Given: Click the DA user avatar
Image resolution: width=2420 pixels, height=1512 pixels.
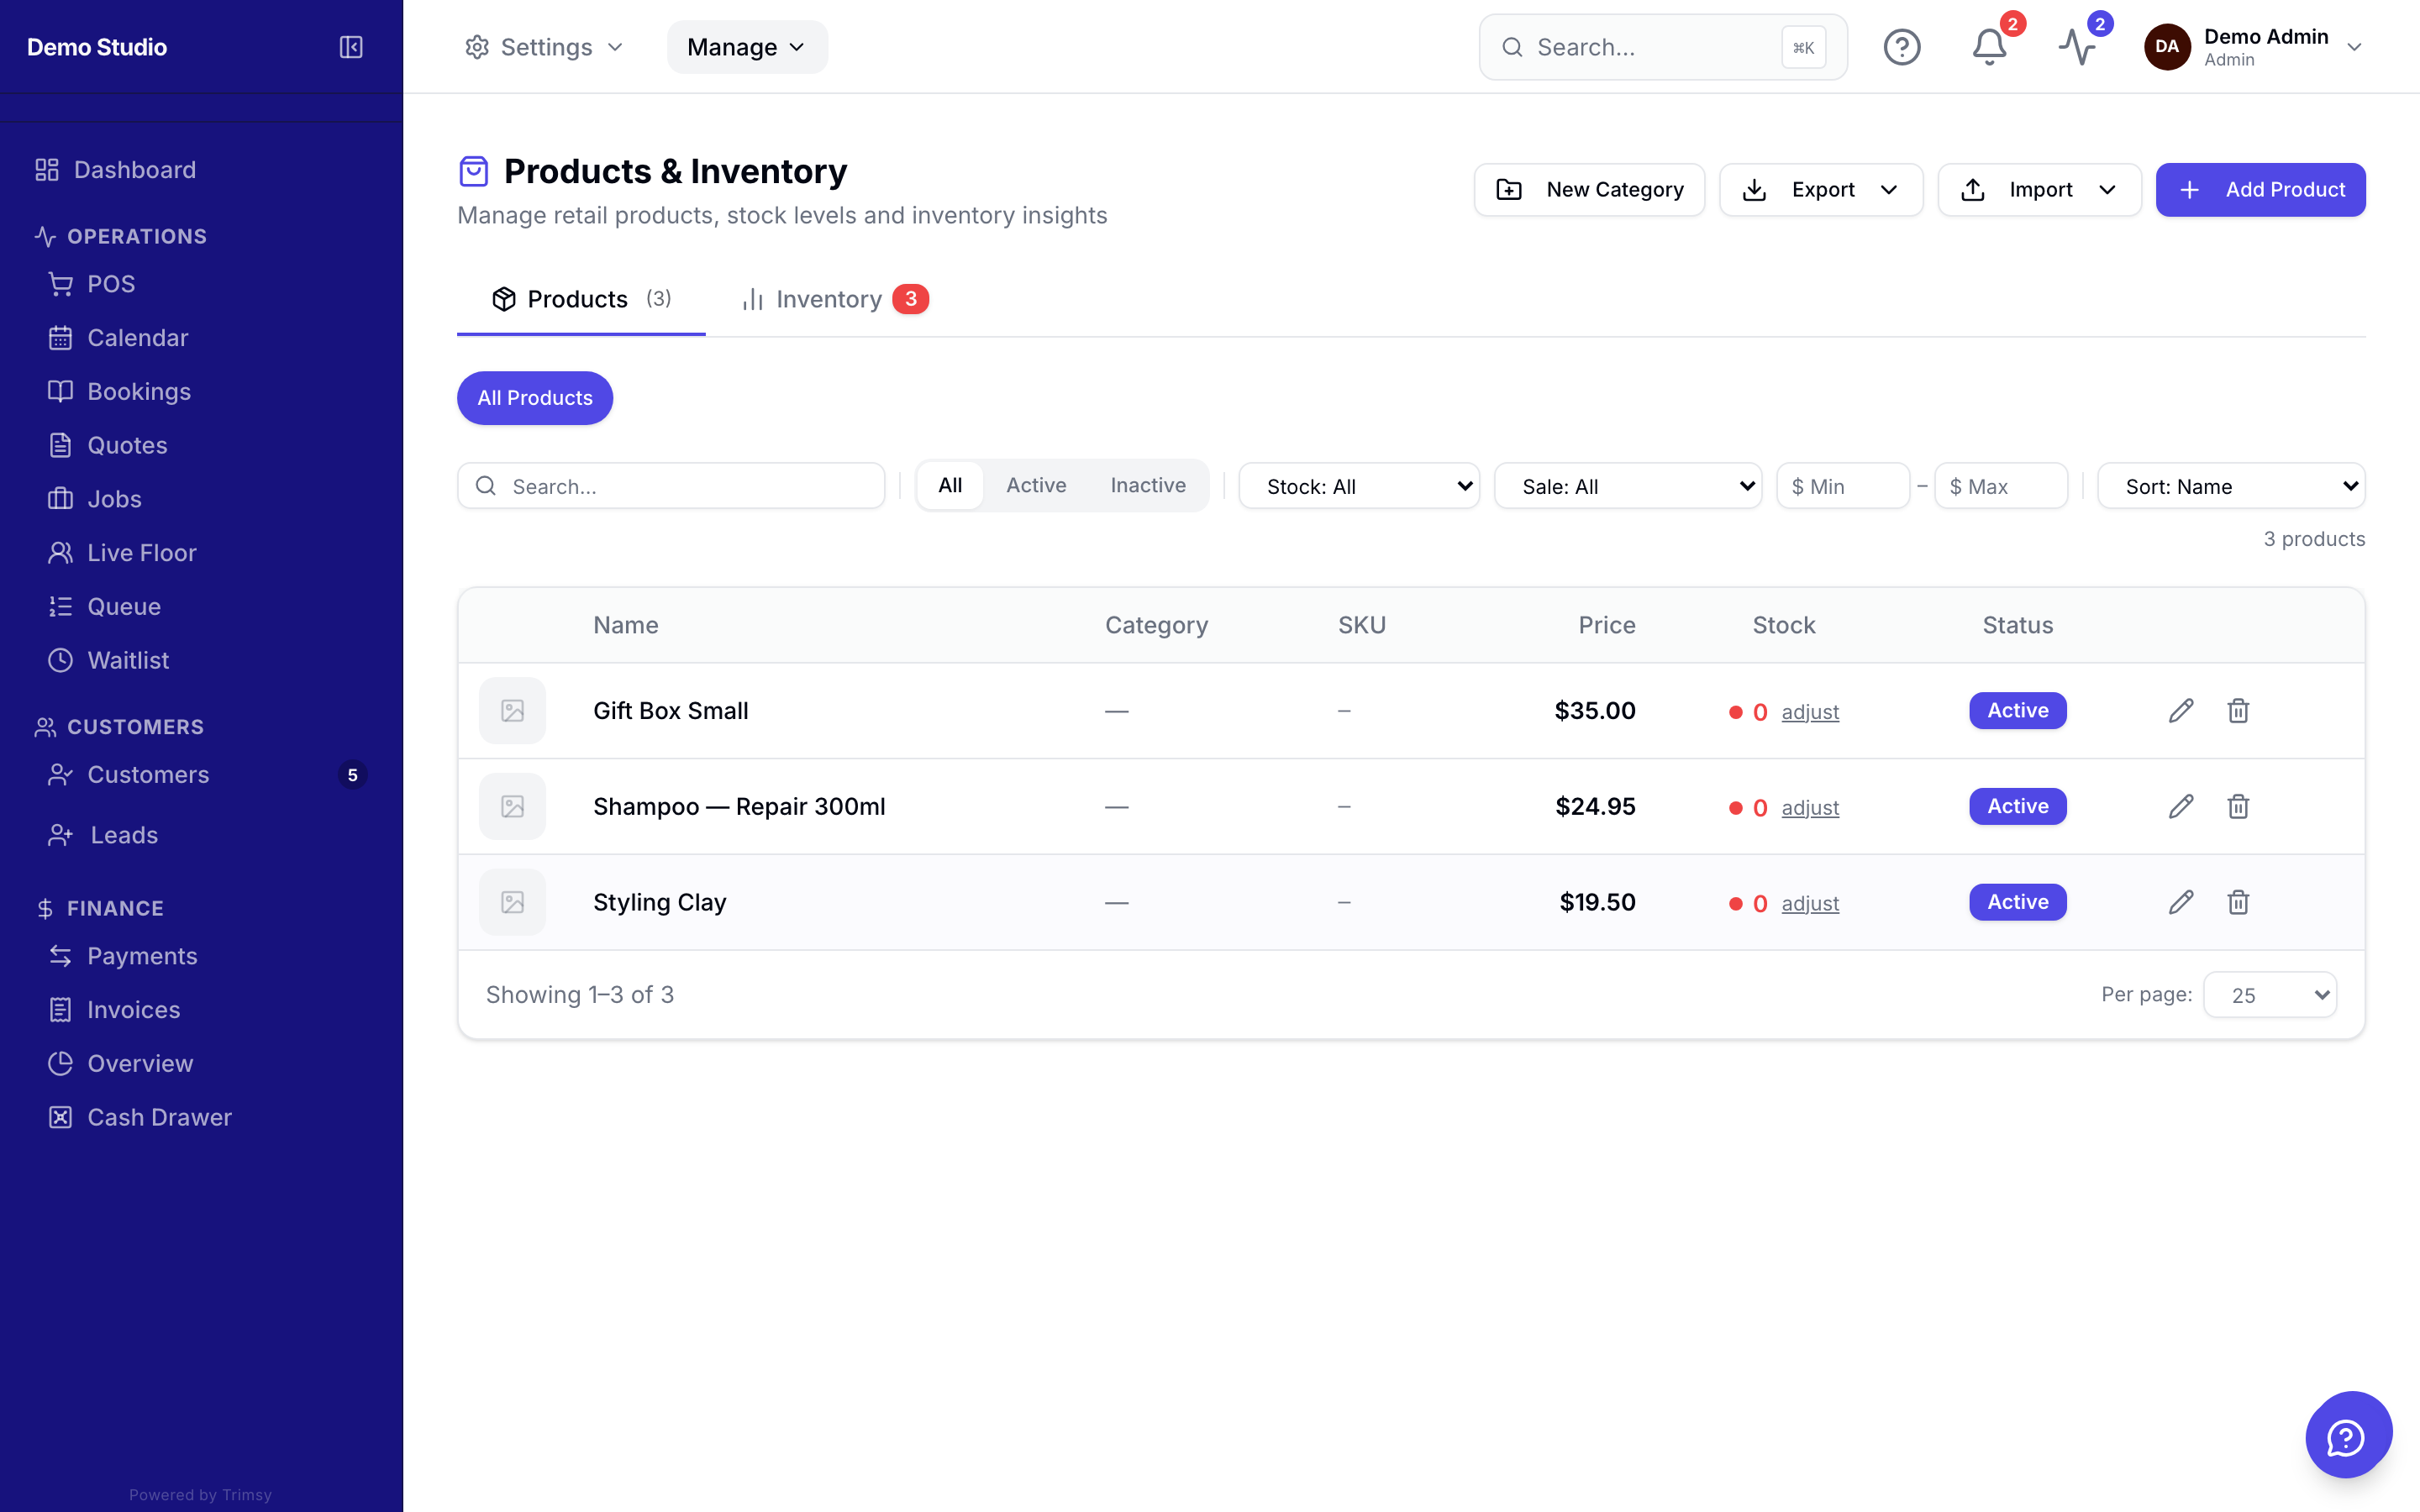Looking at the screenshot, I should [2166, 47].
